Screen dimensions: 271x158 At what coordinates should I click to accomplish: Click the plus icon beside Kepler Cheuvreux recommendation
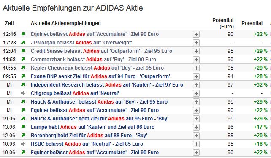[196, 68]
